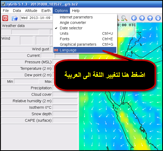Open the Altitude menu
Viewport: 163px width, 151px height.
(x=31, y=11)
